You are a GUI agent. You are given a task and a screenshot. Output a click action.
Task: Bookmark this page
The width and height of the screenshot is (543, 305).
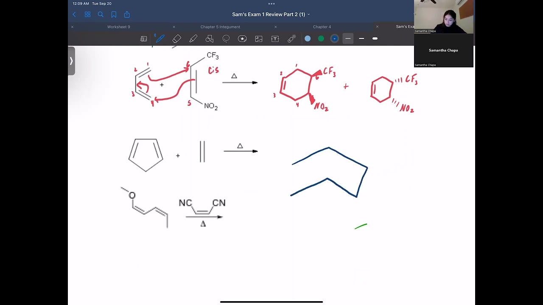[x=114, y=14]
